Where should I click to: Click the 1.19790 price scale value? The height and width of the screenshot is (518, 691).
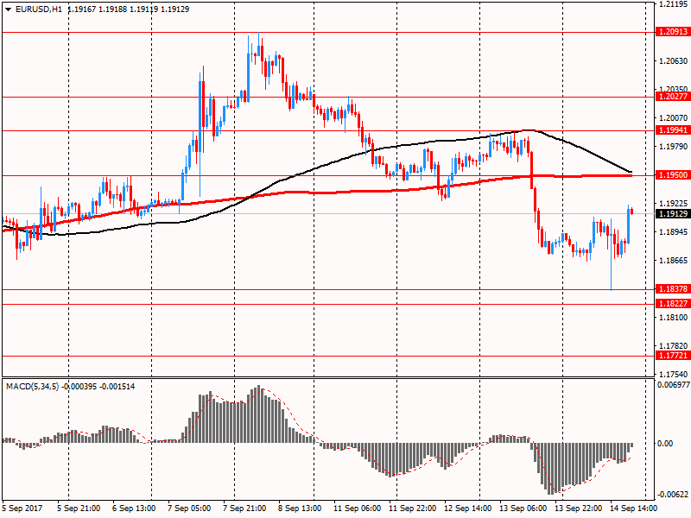674,146
